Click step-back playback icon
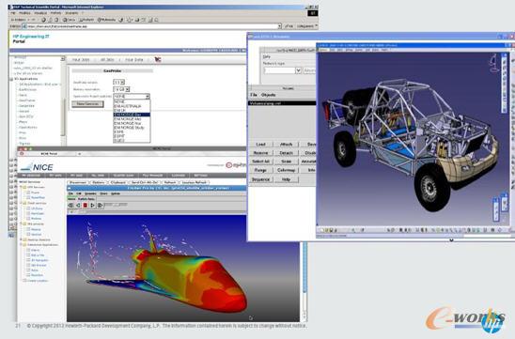This screenshot has width=515, height=339. coord(78,205)
